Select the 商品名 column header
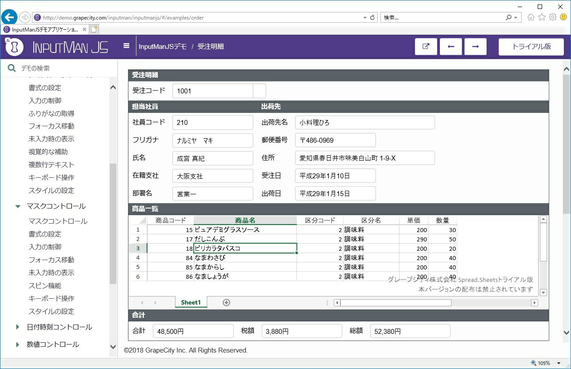The width and height of the screenshot is (571, 369). click(245, 220)
